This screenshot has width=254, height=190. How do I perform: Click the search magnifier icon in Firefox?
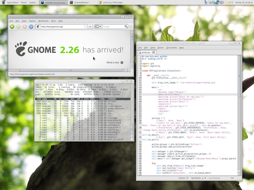click(x=126, y=27)
